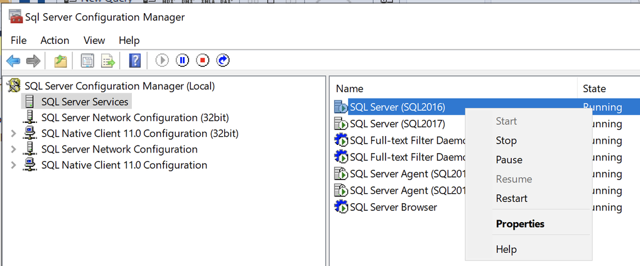The height and width of the screenshot is (266, 640).
Task: Click the Export List toolbar icon
Action: [x=108, y=60]
